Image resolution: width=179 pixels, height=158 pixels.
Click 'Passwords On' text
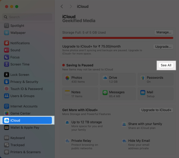tap(155, 79)
